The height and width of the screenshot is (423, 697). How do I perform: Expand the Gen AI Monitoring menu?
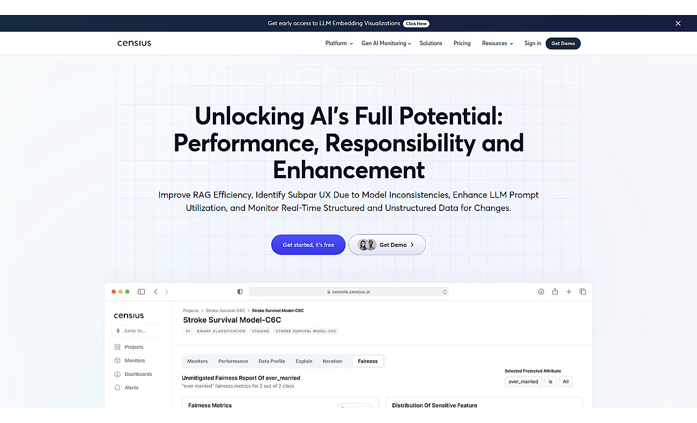tap(386, 43)
